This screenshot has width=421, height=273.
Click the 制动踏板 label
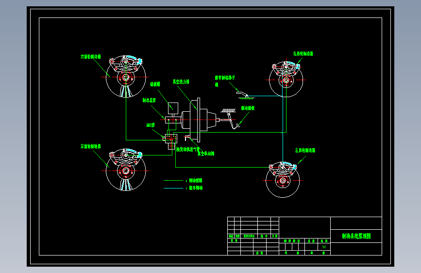(248, 108)
